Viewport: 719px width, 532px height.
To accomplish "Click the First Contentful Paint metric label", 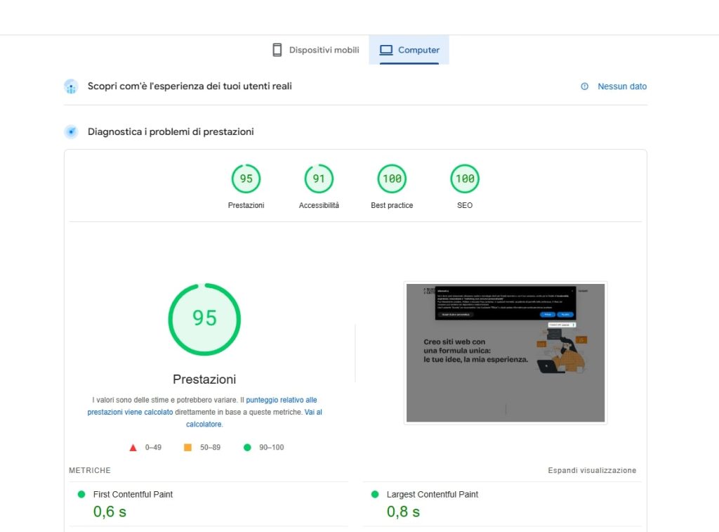I will point(133,494).
